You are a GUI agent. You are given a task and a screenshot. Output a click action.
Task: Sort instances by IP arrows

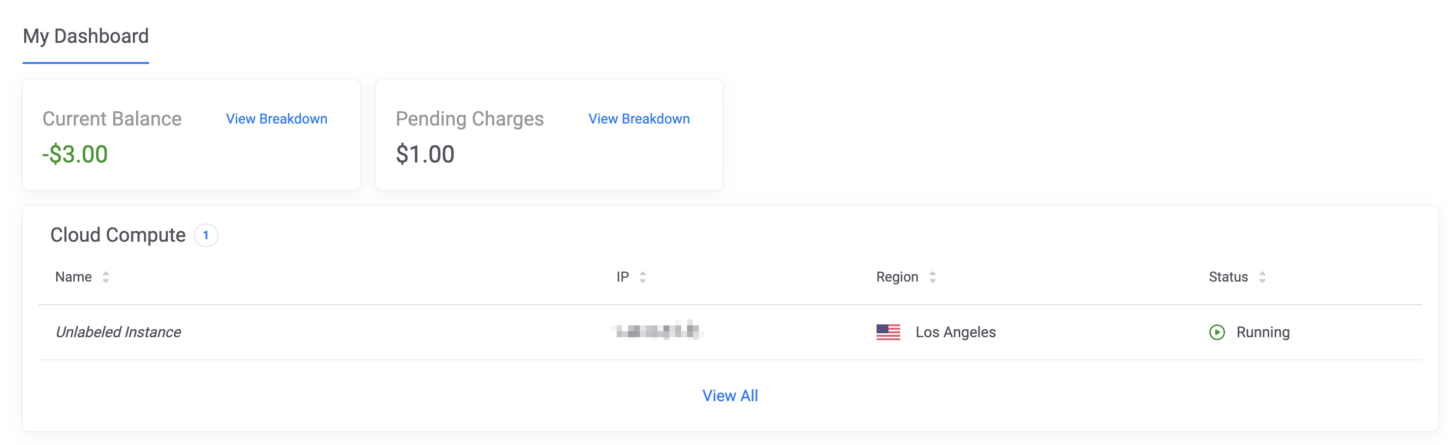[x=642, y=277]
